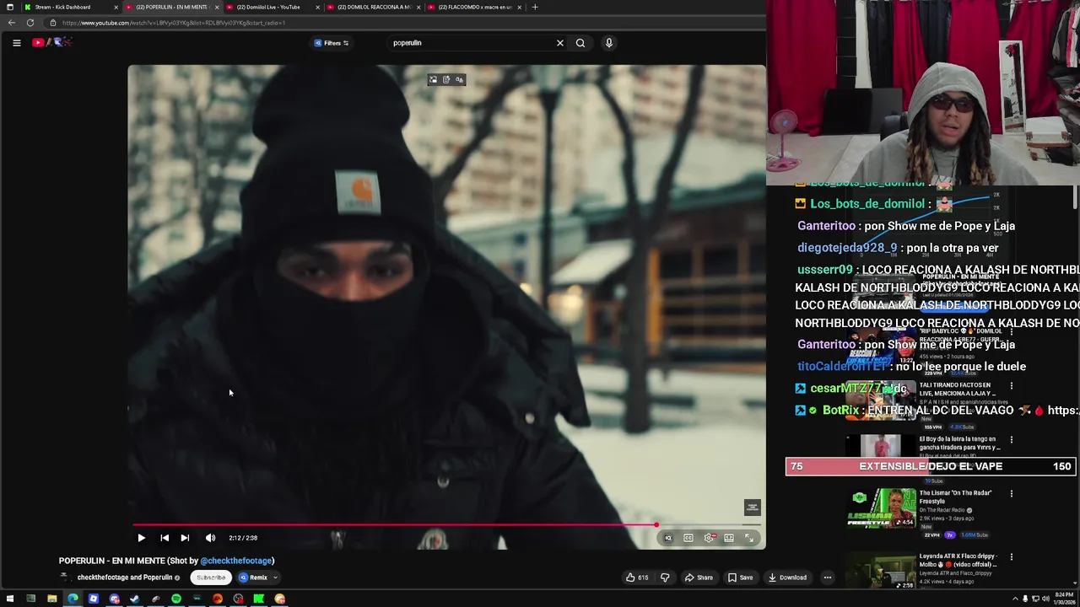Run the search with the magnifier icon

pyautogui.click(x=580, y=43)
